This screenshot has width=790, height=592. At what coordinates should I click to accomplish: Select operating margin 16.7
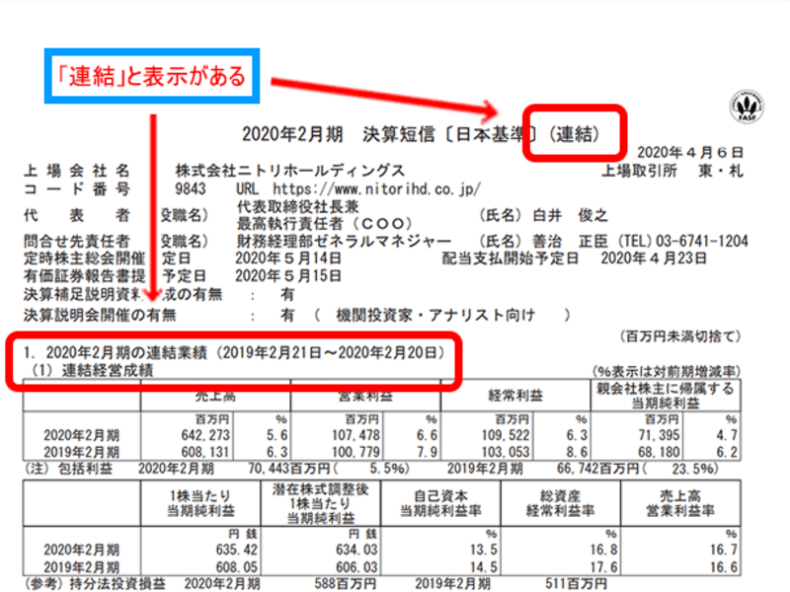[724, 550]
